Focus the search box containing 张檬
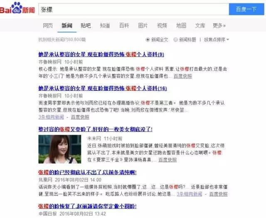The image size is (266, 218). point(134,9)
